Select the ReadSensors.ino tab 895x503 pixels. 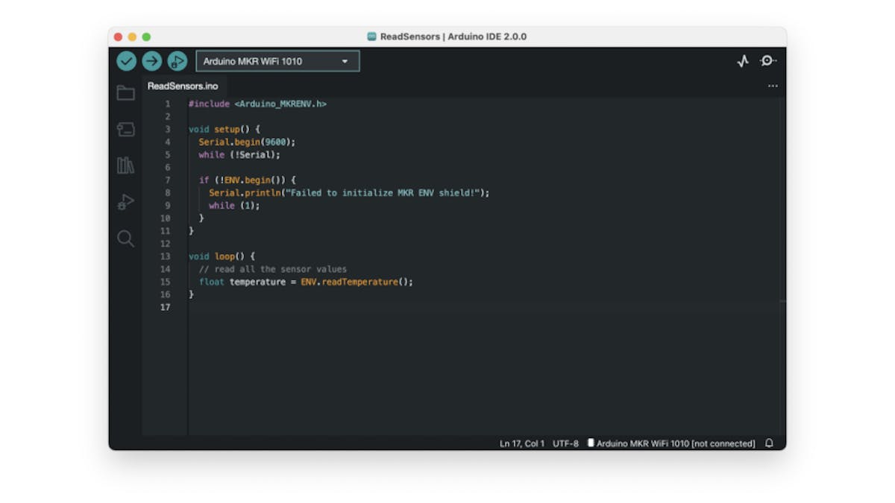[x=183, y=86]
